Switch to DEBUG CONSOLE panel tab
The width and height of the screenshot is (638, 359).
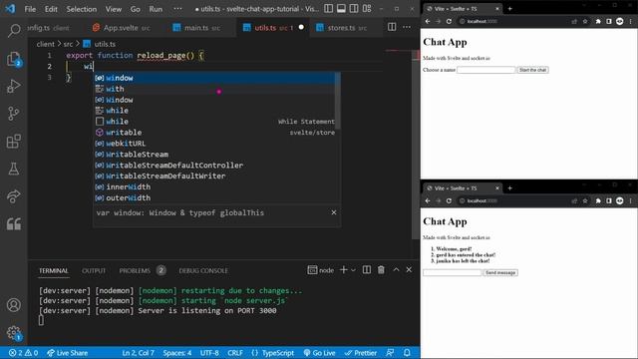pos(203,270)
